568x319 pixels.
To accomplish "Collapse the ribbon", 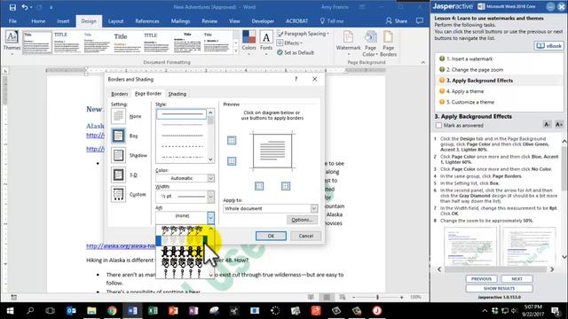I will coord(422,63).
